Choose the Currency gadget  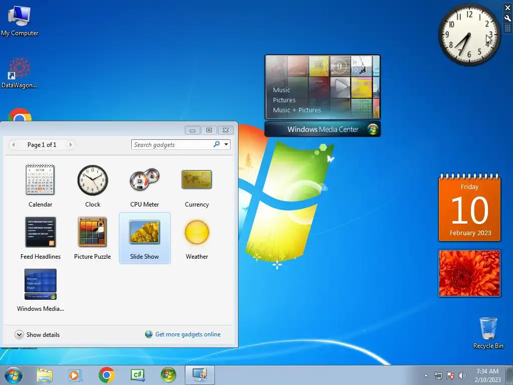coord(196,186)
